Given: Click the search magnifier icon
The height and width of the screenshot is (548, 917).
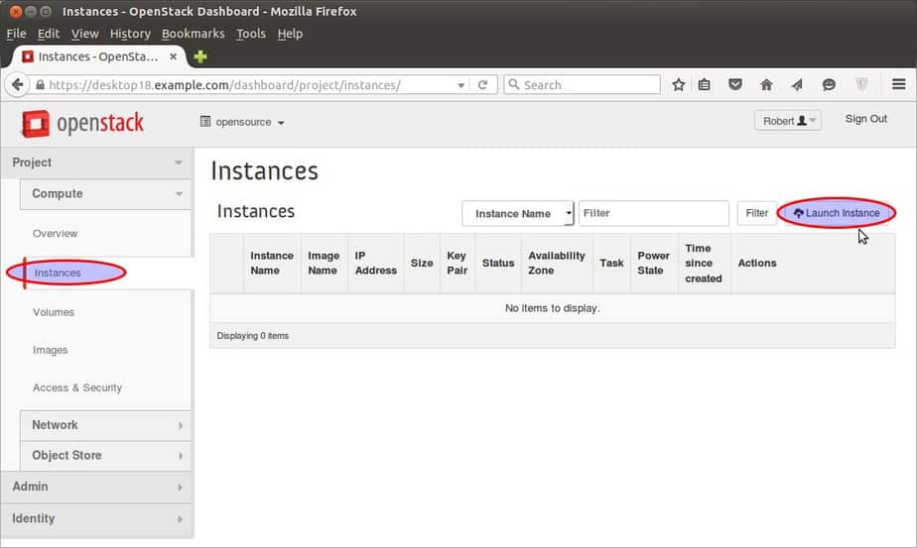Looking at the screenshot, I should point(513,84).
